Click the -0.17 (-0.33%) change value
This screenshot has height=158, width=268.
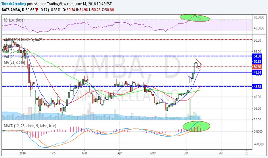tap(50, 10)
